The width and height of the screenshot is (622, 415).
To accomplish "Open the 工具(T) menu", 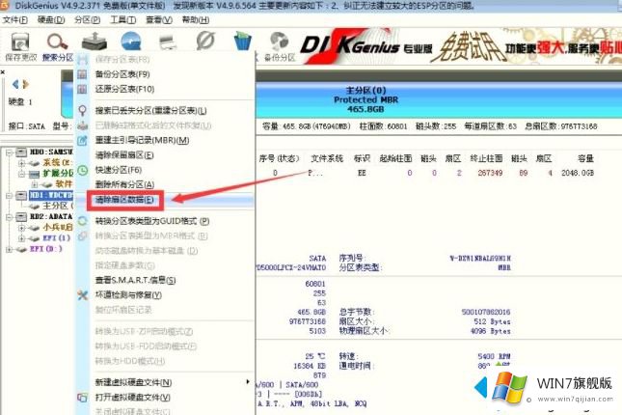I will click(x=123, y=20).
